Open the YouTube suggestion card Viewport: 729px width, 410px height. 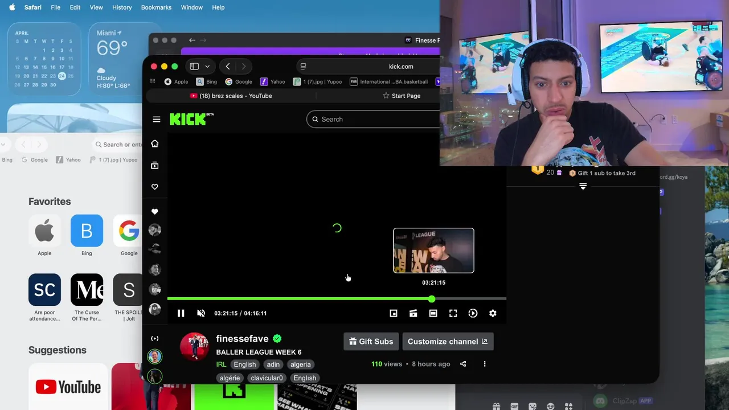point(68,387)
